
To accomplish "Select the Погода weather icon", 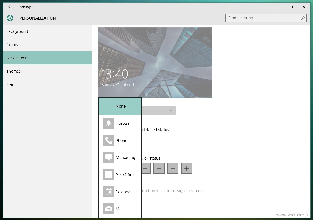I will pyautogui.click(x=108, y=123).
